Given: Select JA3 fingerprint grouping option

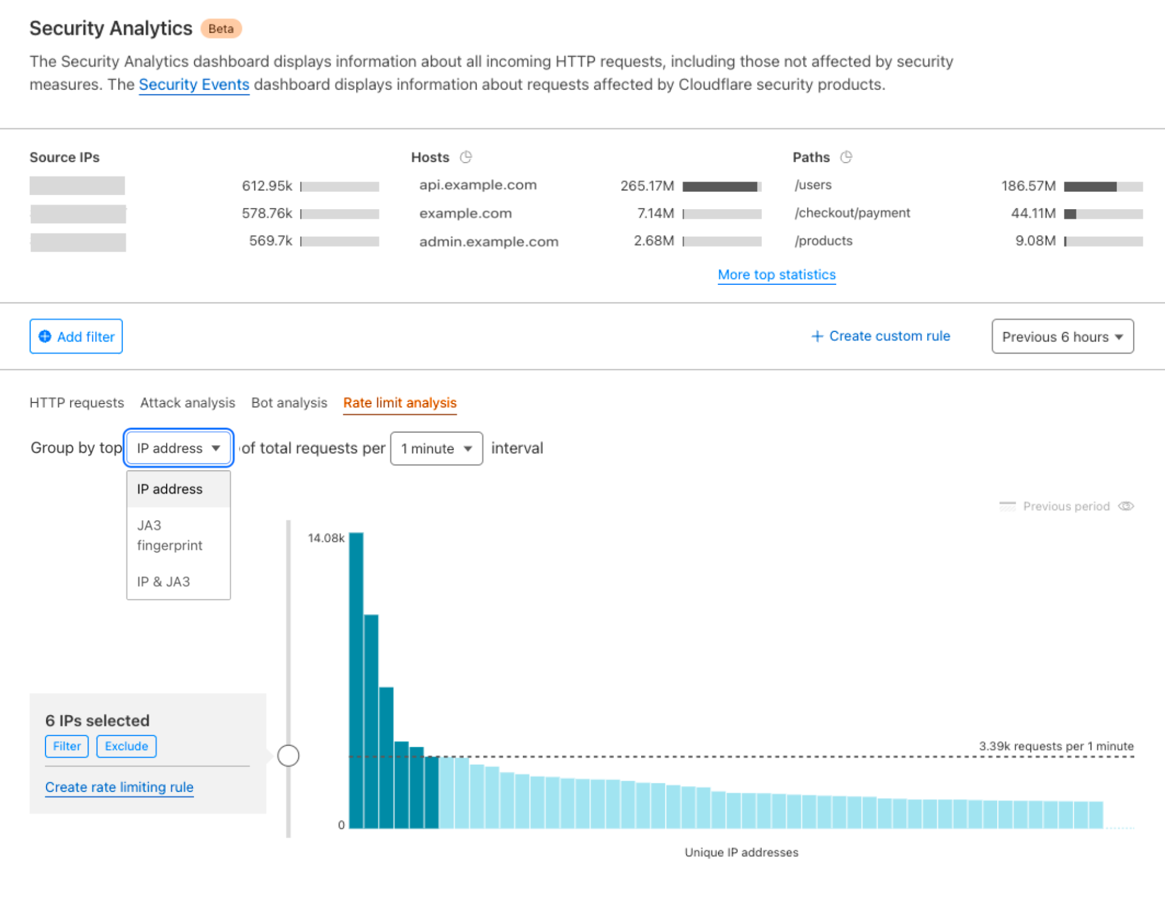Looking at the screenshot, I should coord(171,534).
